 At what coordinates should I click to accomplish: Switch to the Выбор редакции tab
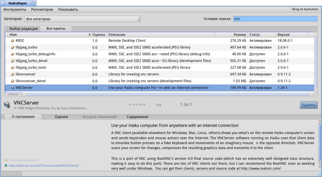click(23, 29)
